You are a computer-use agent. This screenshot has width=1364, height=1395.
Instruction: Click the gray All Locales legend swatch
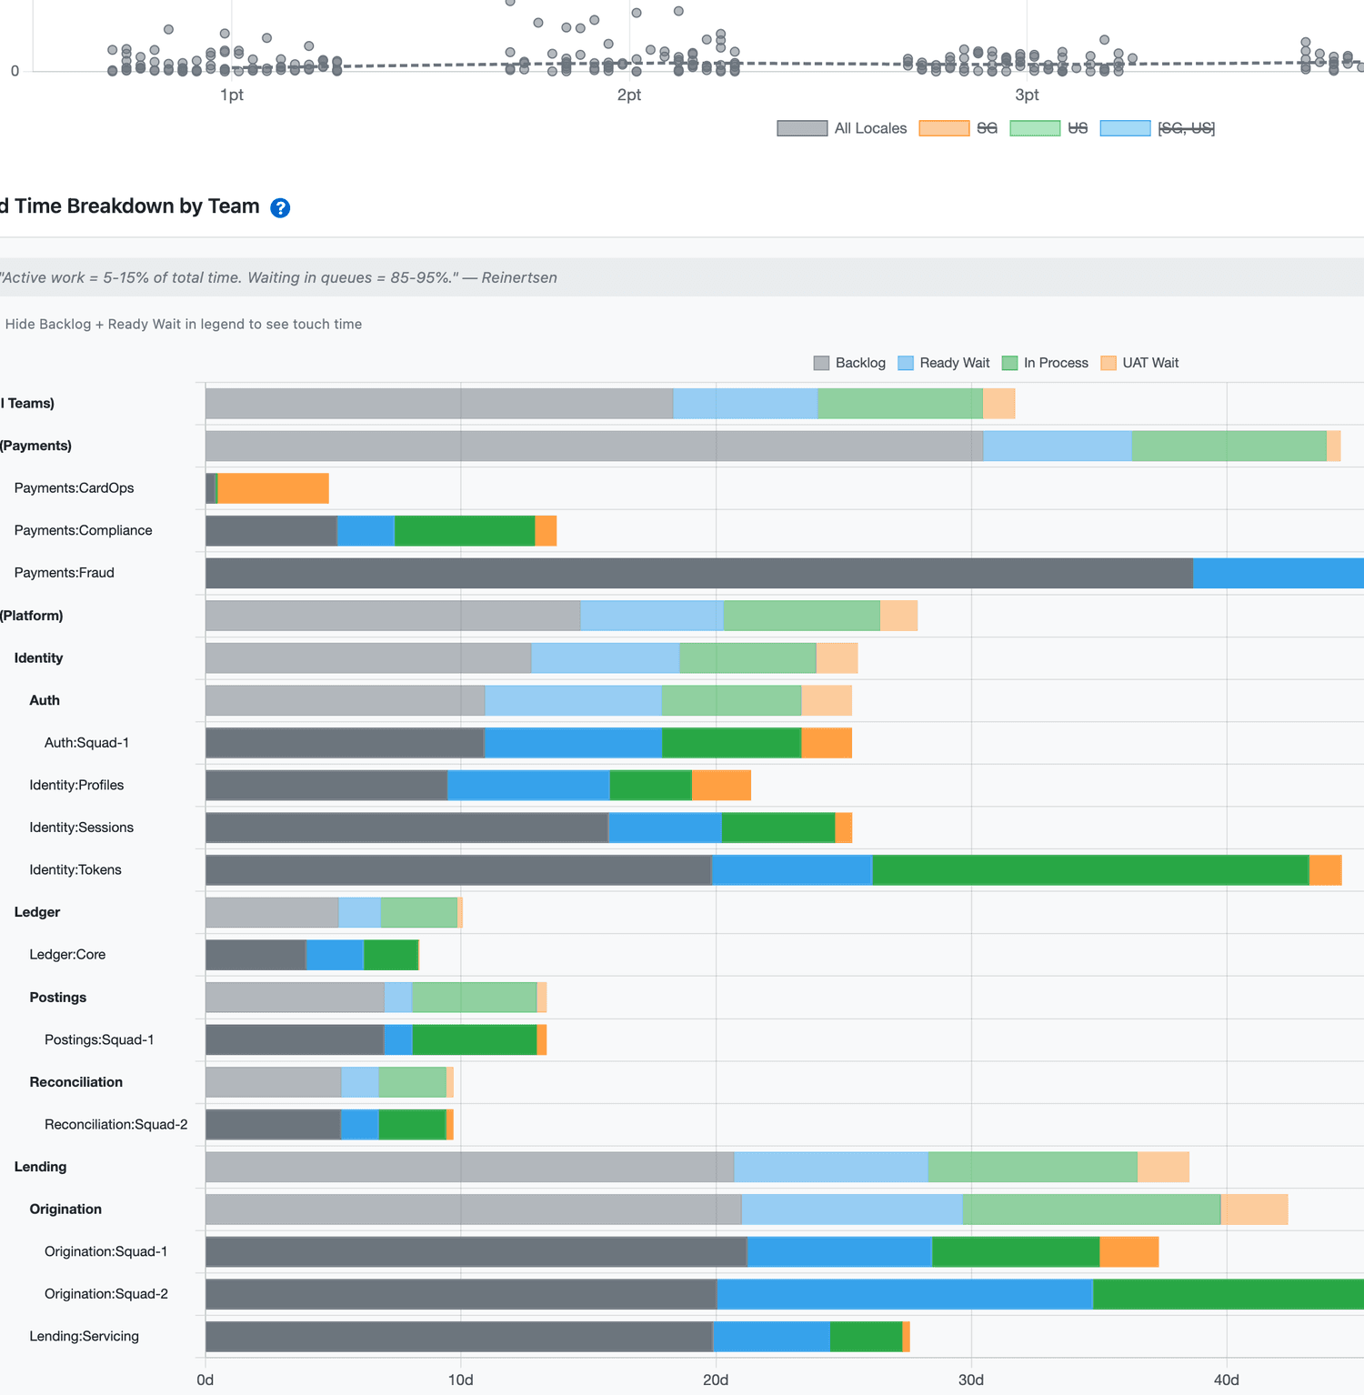802,128
